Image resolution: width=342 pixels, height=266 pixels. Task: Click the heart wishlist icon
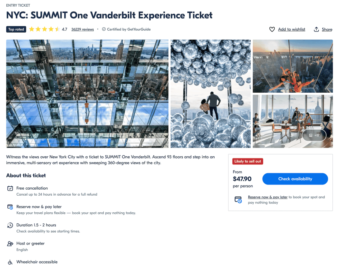pyautogui.click(x=272, y=29)
